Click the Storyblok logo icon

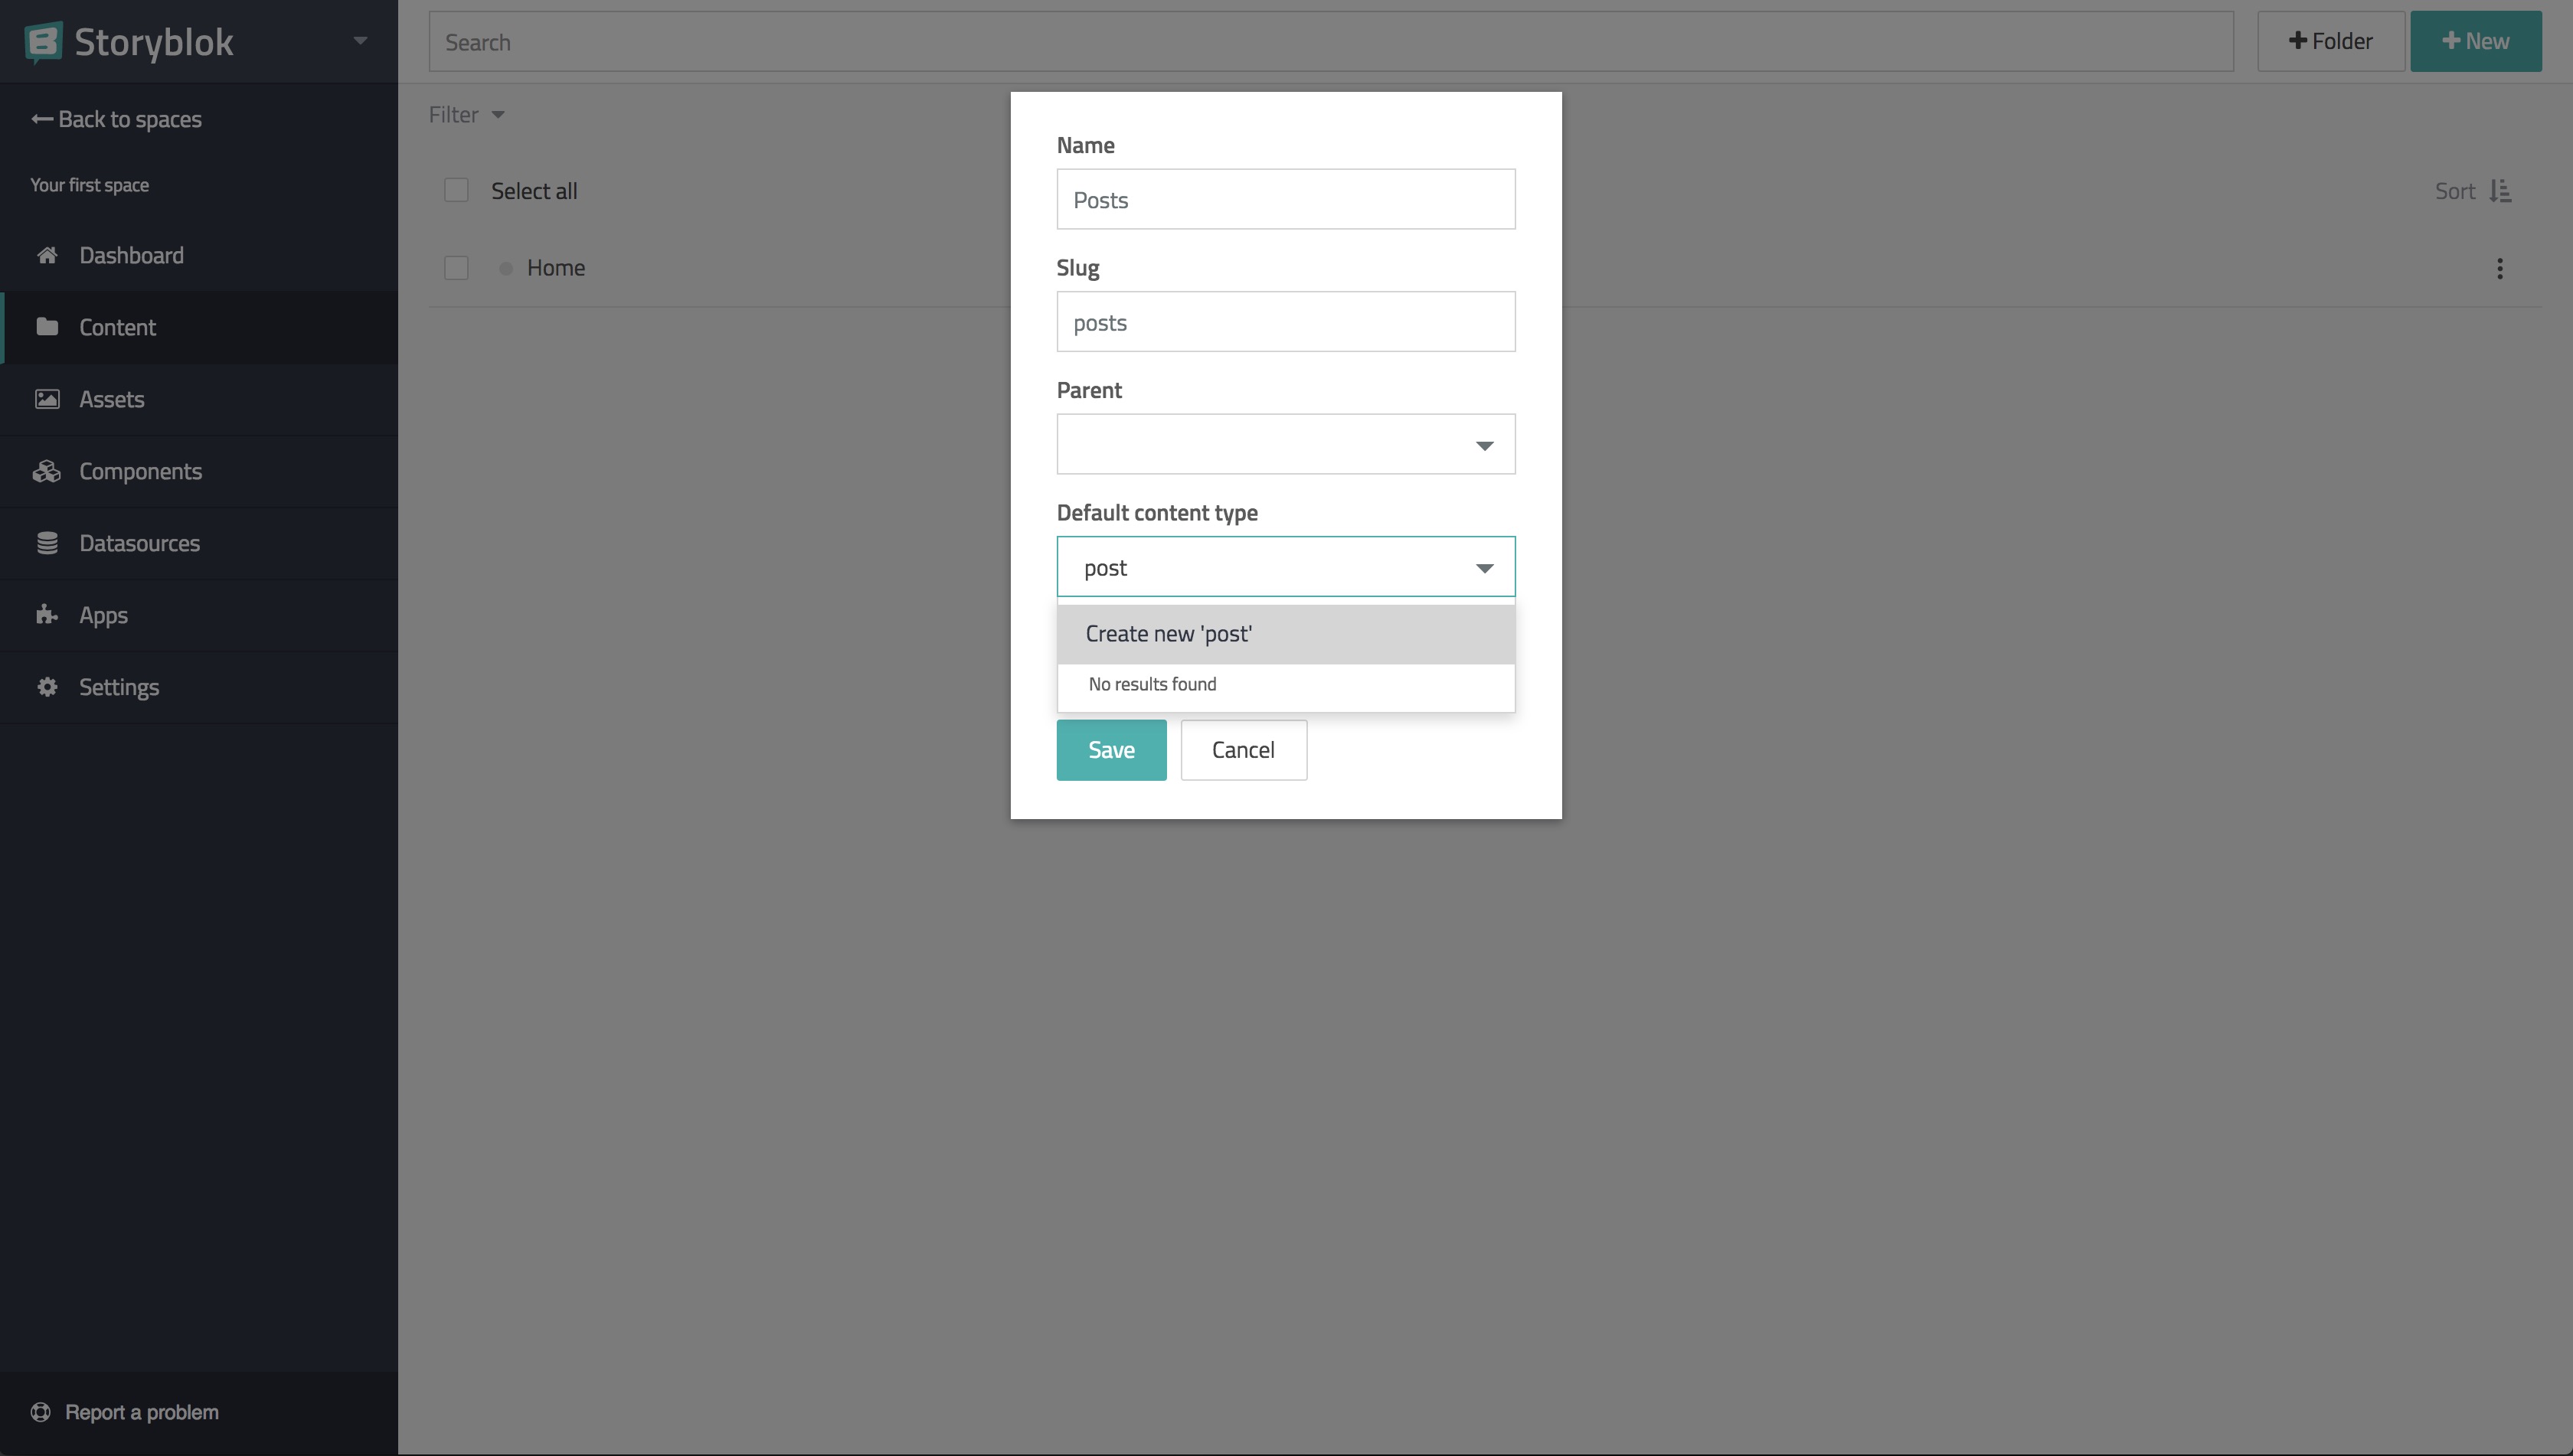(44, 41)
